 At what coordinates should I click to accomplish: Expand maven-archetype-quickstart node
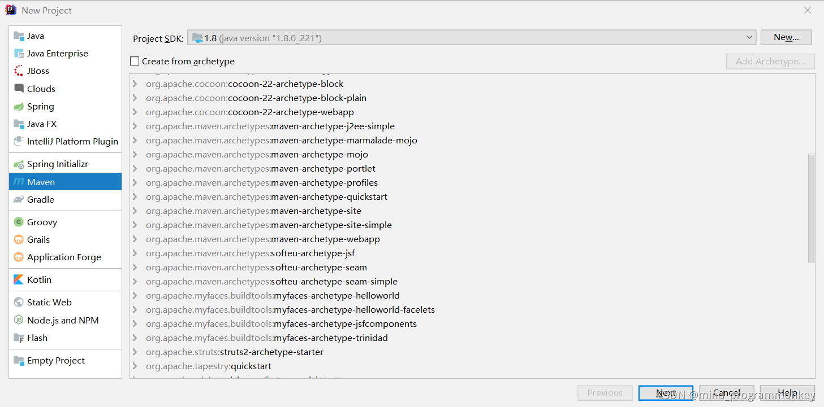(135, 197)
